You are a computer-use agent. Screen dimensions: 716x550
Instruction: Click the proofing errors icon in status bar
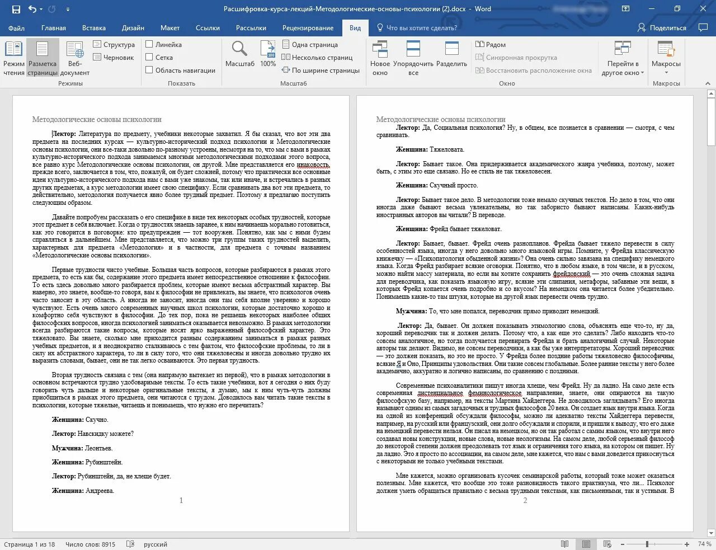(130, 544)
